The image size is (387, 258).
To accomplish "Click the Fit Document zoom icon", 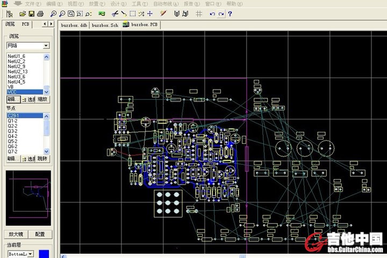I will [71, 14].
